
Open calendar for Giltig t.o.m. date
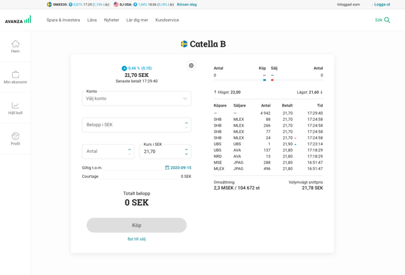(167, 167)
